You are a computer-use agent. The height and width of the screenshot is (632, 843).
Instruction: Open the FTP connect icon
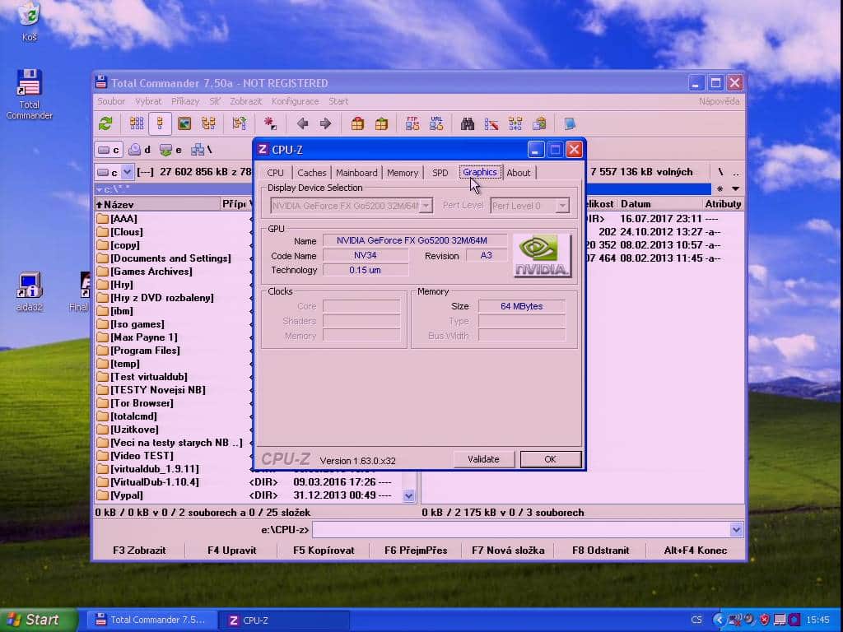point(412,123)
